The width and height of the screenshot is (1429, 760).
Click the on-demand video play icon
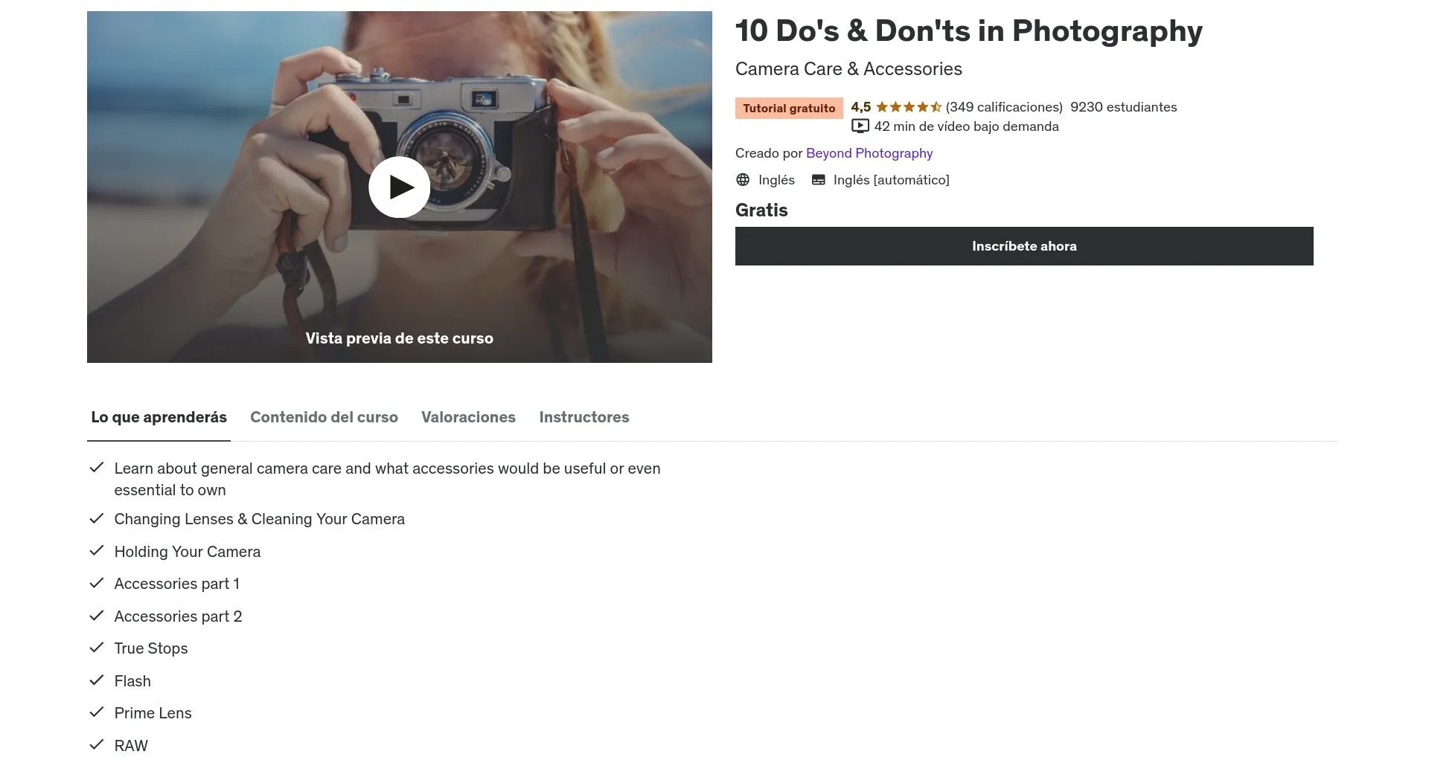(860, 126)
